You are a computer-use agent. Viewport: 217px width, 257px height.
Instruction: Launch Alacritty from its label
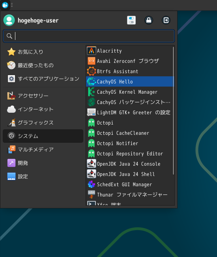pos(109,51)
